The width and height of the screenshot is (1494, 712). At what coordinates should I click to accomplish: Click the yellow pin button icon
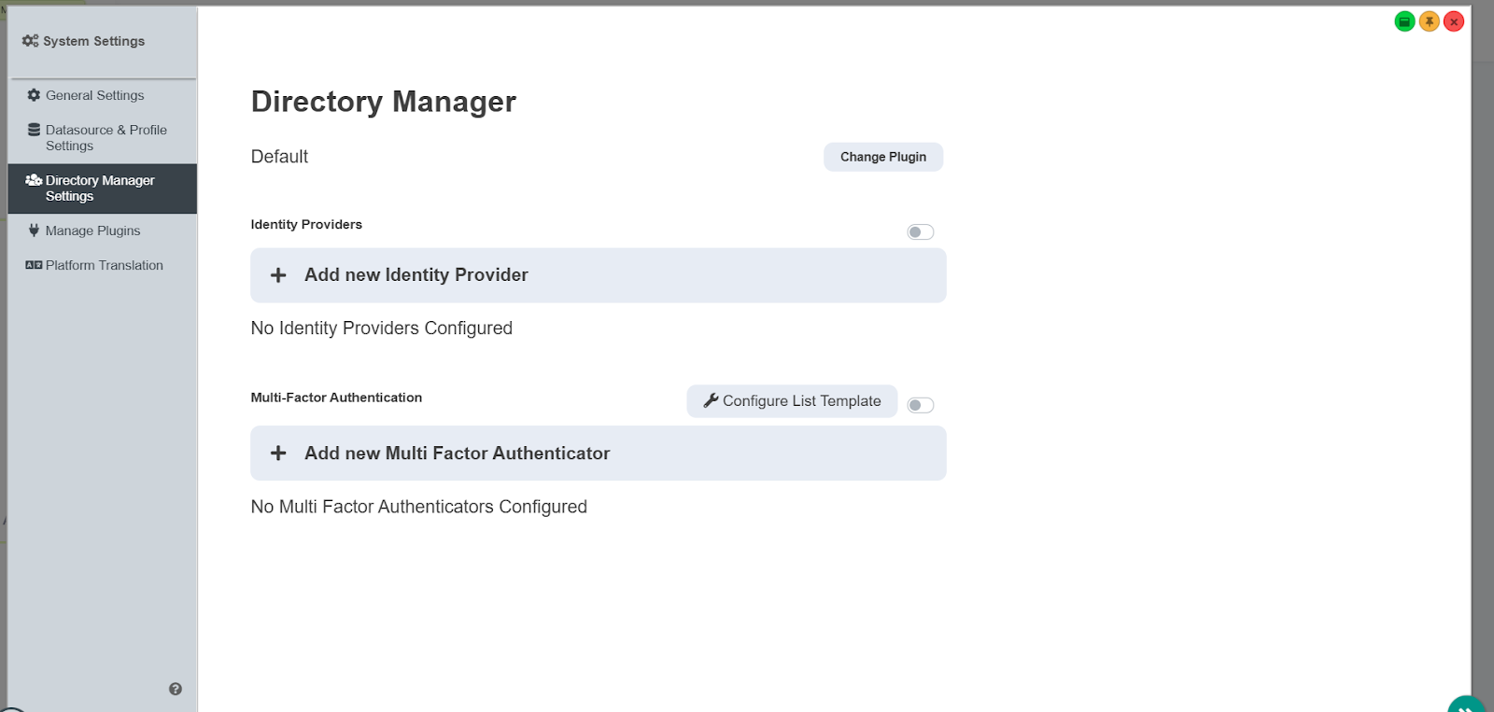pos(1429,21)
